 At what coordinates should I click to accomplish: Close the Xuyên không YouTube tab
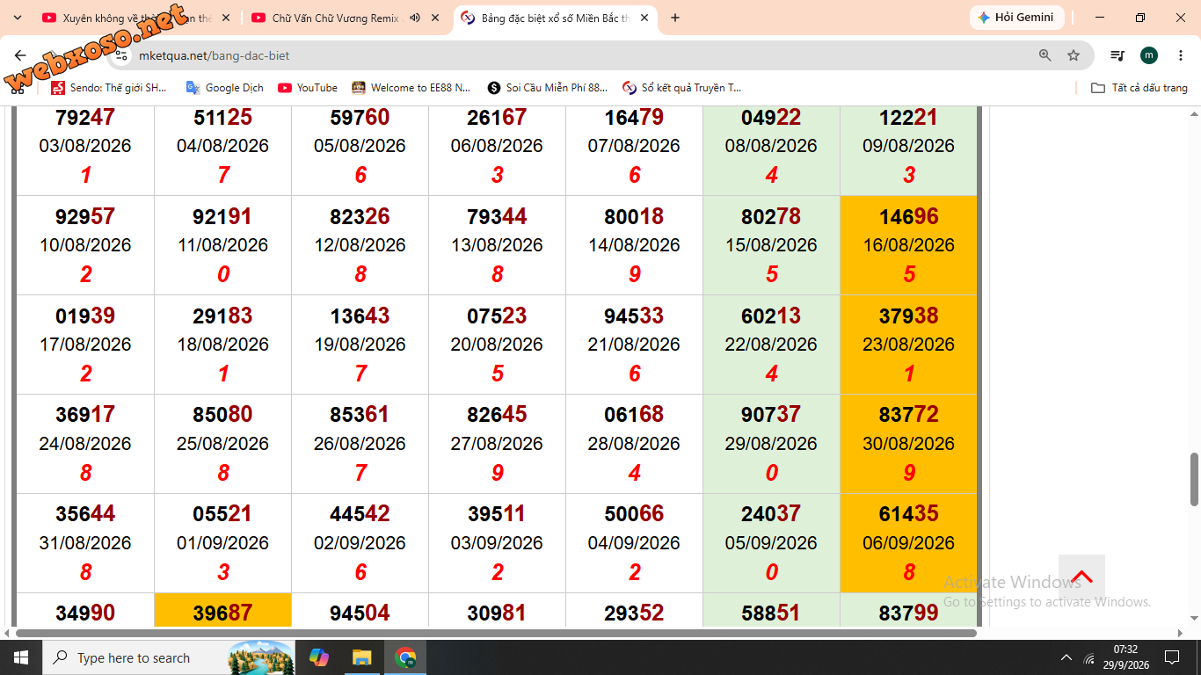tap(226, 18)
